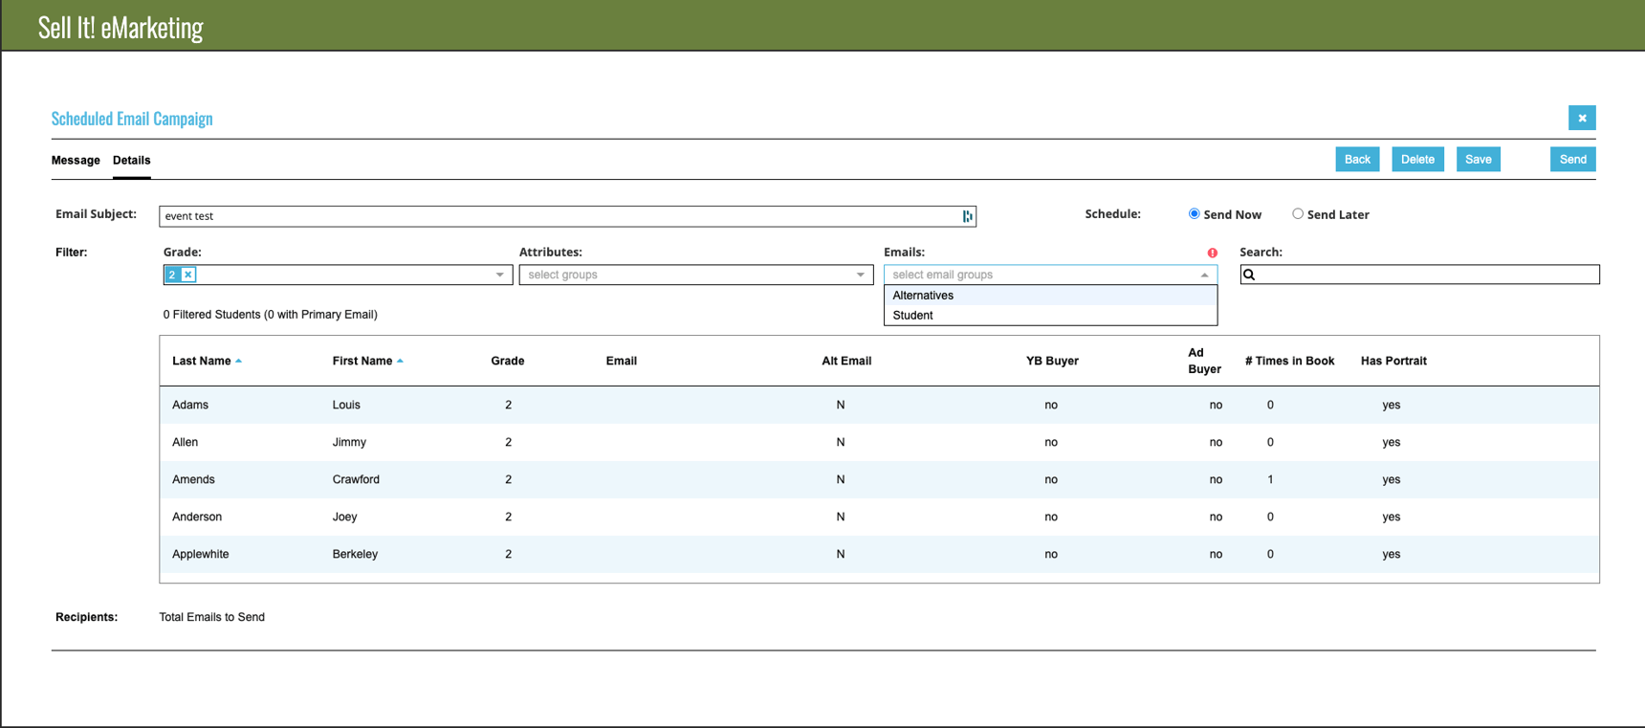Screen dimensions: 1645x728
Task: Click the red Emails warning icon
Action: click(x=1212, y=253)
